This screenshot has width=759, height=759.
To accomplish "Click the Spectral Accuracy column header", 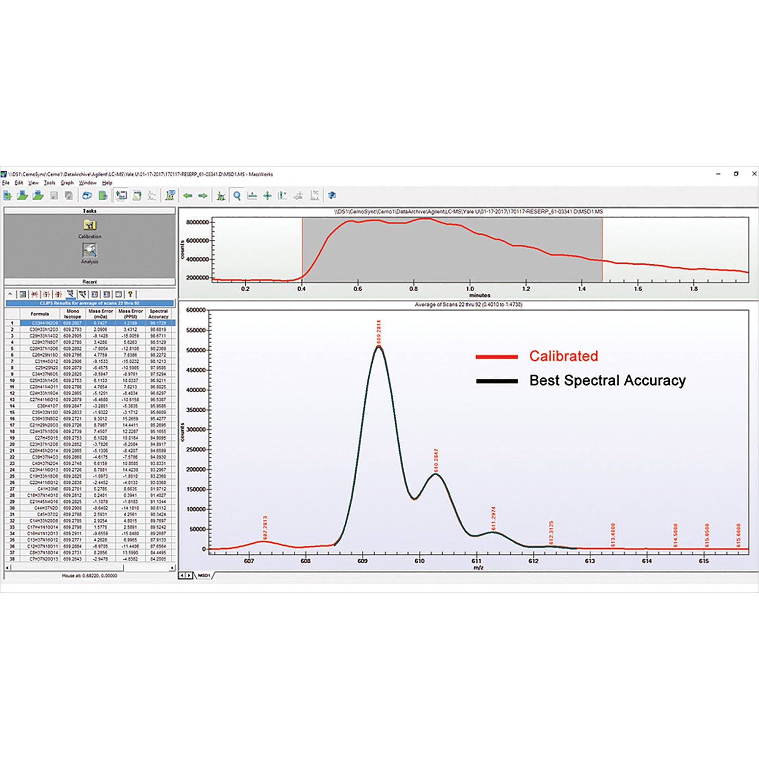I will click(158, 314).
